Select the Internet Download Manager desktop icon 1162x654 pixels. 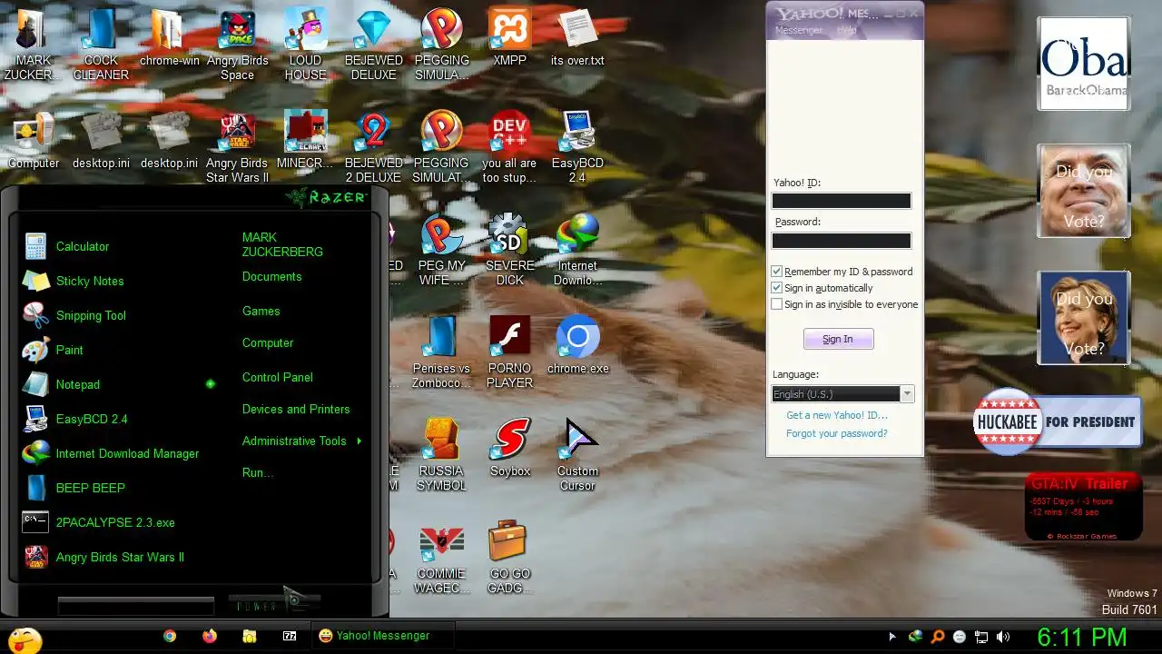click(577, 250)
